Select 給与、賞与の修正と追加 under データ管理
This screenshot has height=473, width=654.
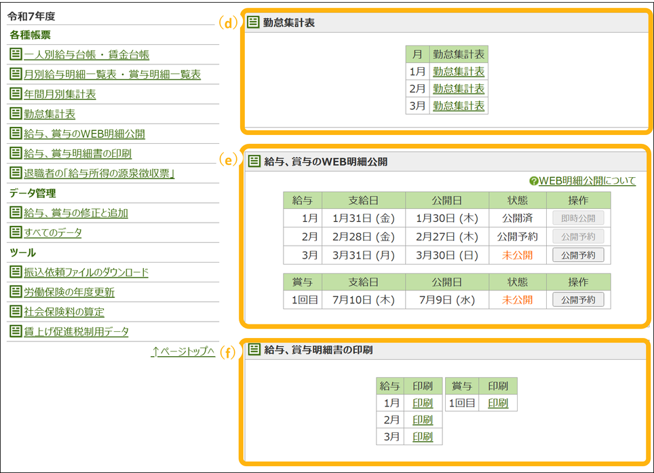click(75, 213)
